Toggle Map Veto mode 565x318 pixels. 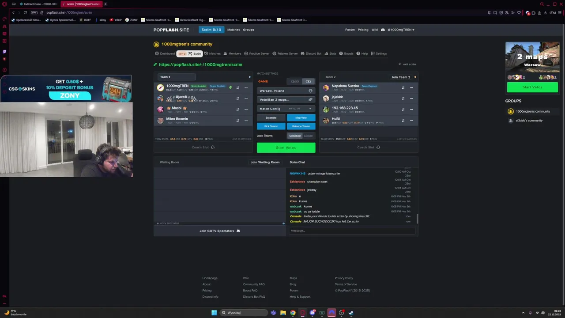[301, 117]
